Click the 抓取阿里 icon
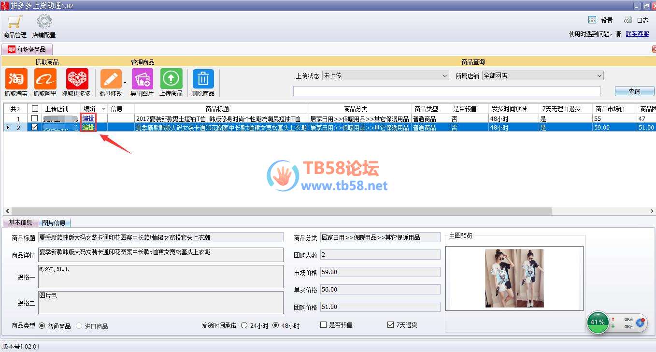 45,79
